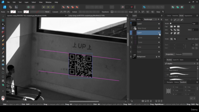This screenshot has width=199, height=112.
Task: Select the Ellipse shape tool
Action: coord(3,77)
